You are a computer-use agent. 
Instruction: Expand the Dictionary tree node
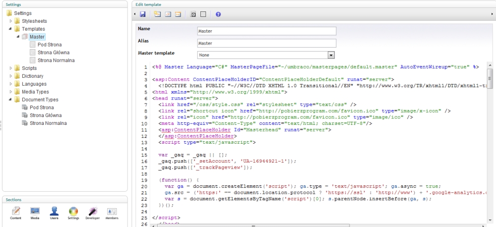click(10, 76)
